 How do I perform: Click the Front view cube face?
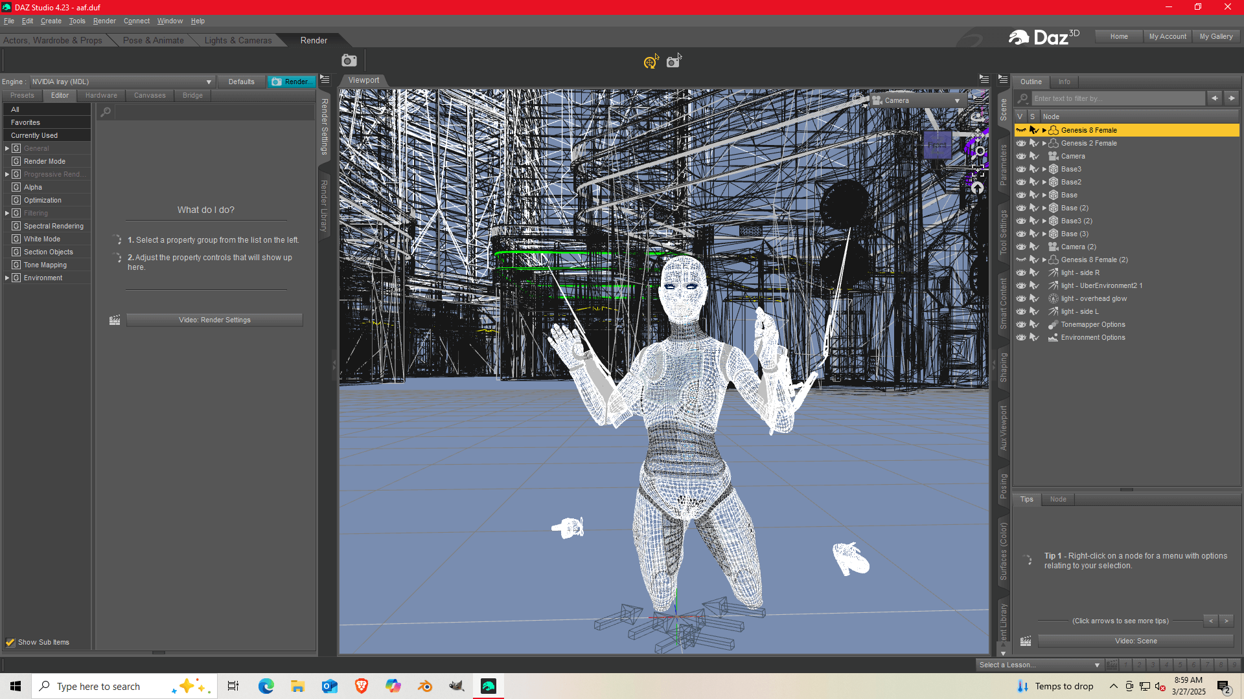pyautogui.click(x=937, y=146)
